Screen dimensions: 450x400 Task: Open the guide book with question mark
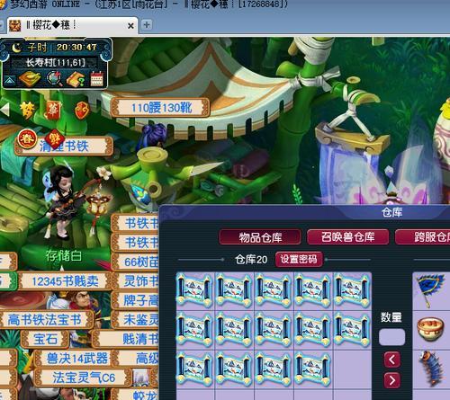(x=76, y=79)
